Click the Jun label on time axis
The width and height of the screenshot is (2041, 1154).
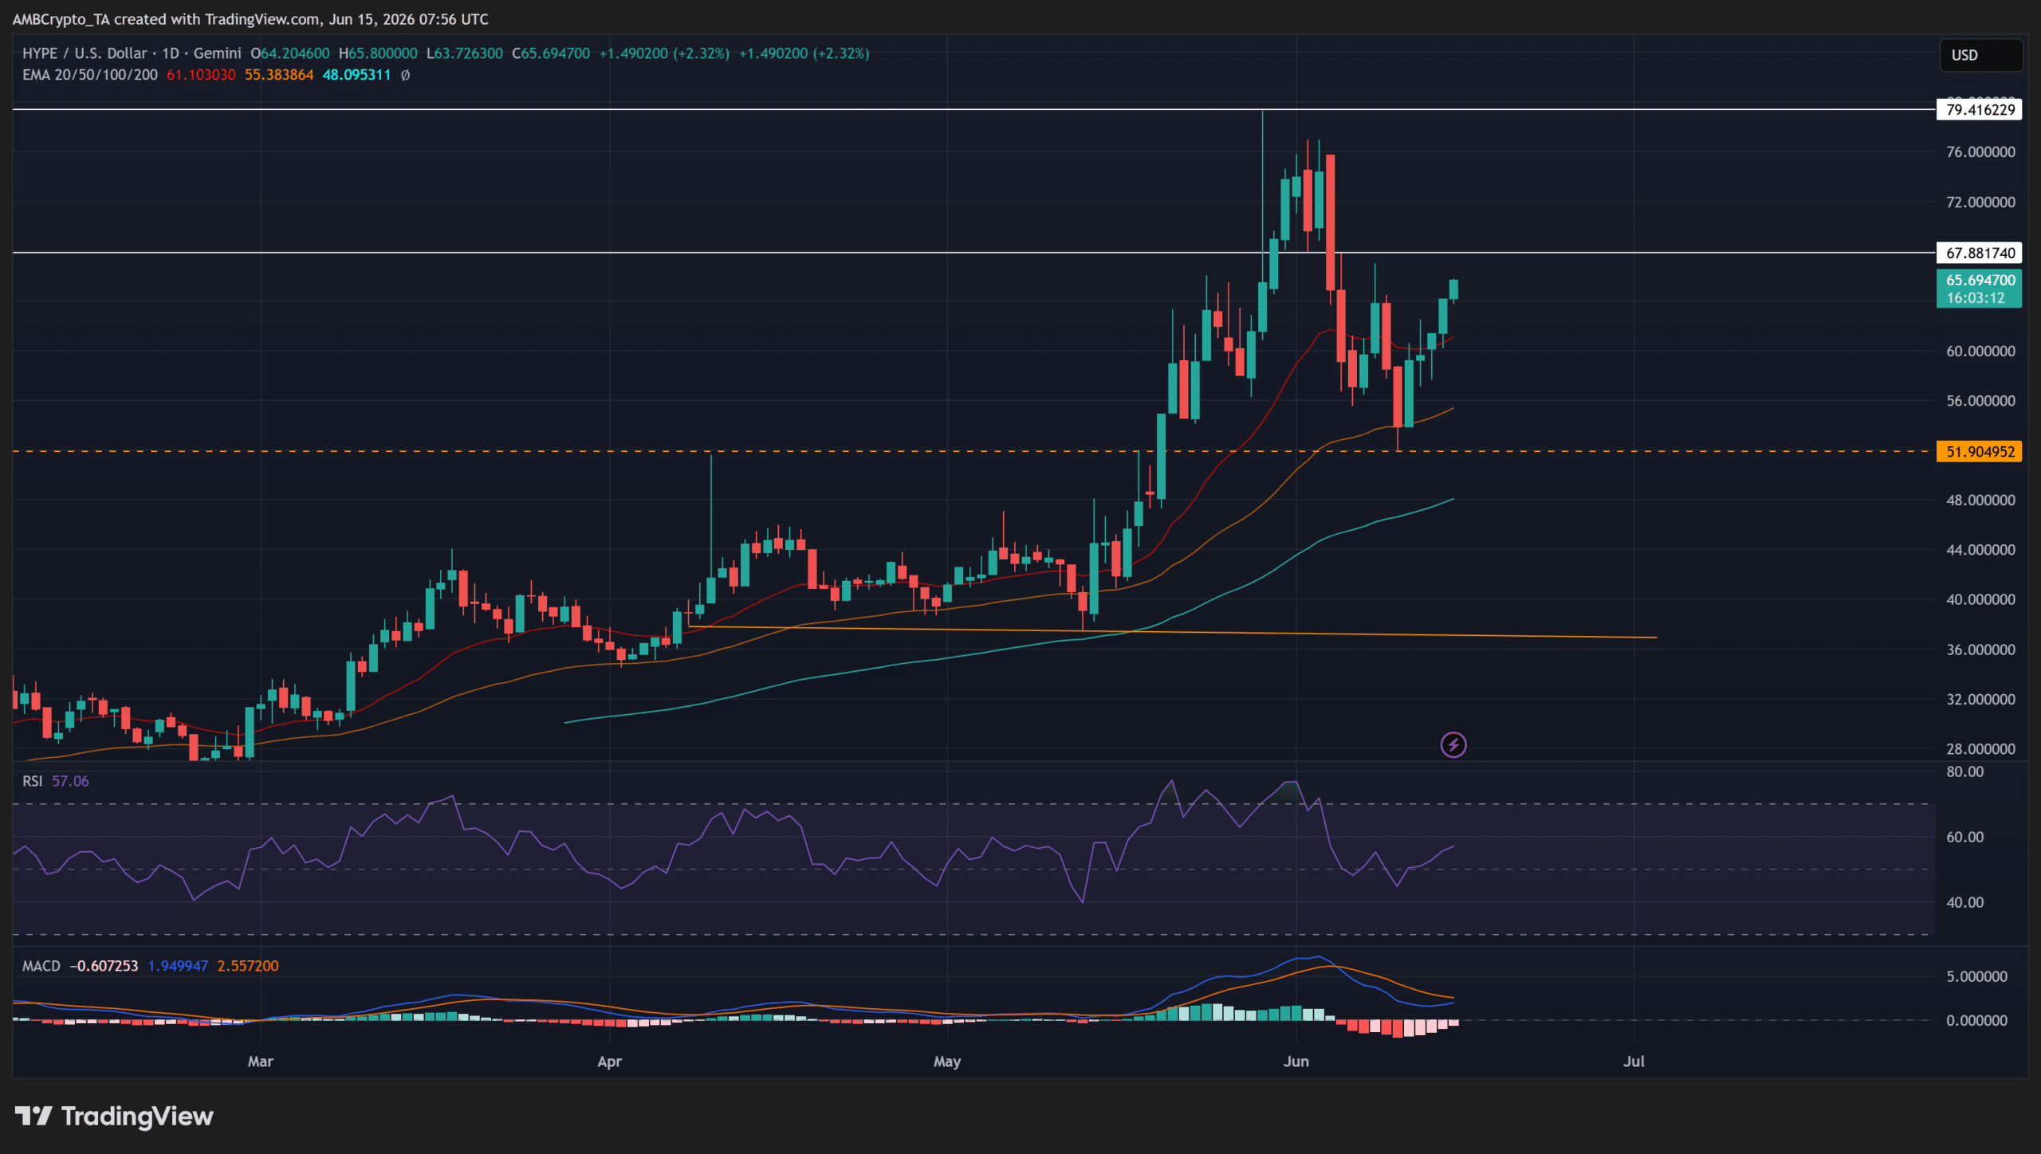pos(1296,1062)
